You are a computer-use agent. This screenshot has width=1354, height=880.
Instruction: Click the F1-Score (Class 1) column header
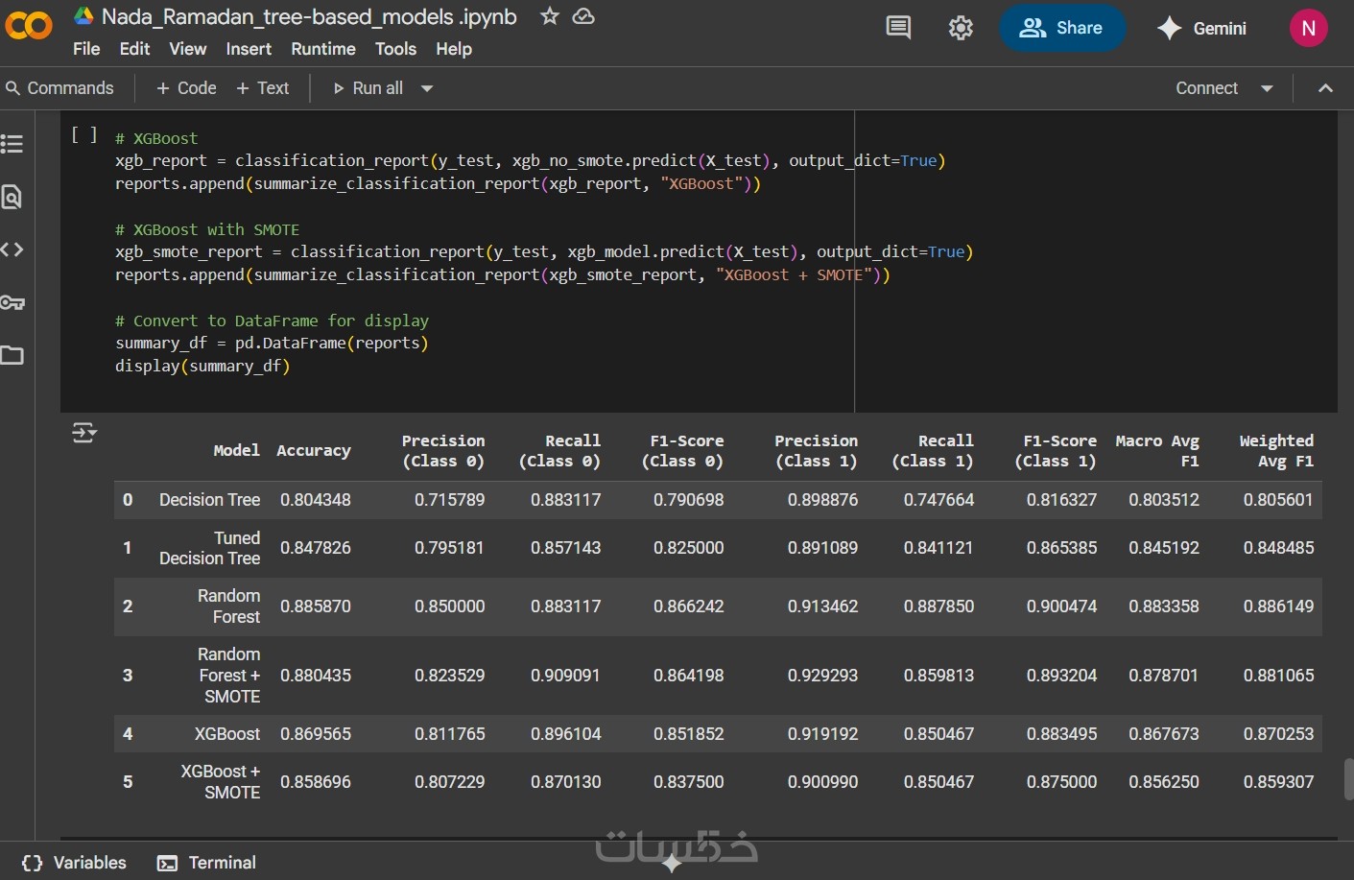1056,451
